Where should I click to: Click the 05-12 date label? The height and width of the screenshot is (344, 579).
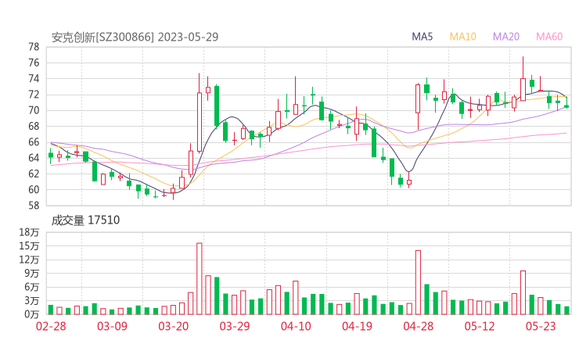point(480,326)
